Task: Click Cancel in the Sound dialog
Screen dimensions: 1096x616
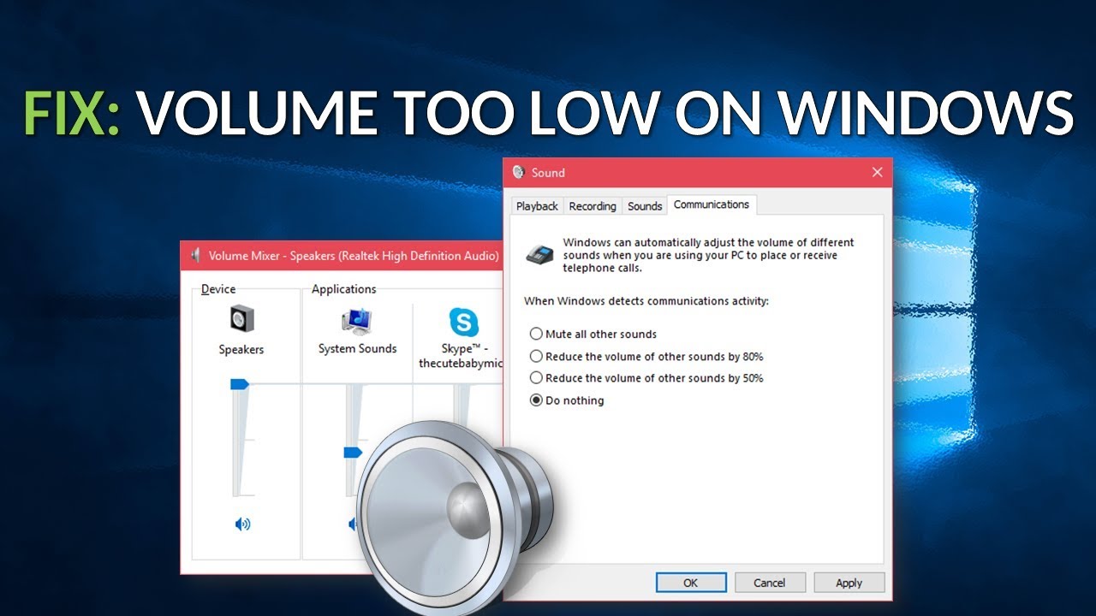Action: click(770, 583)
